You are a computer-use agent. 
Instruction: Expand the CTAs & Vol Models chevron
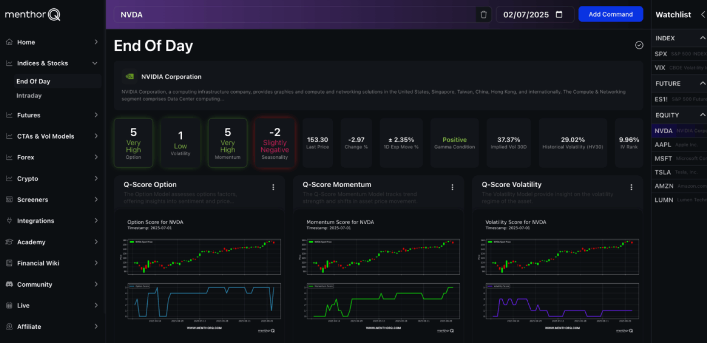click(96, 136)
